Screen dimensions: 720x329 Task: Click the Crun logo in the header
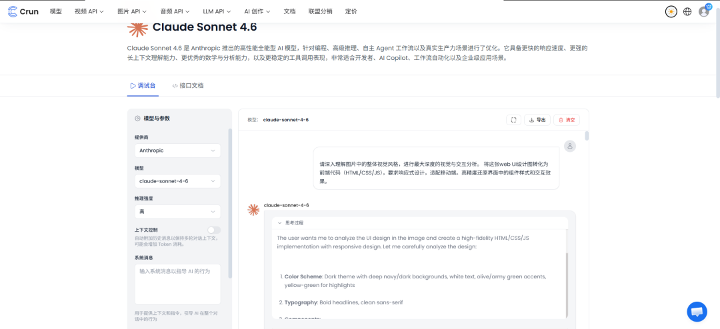coord(23,11)
